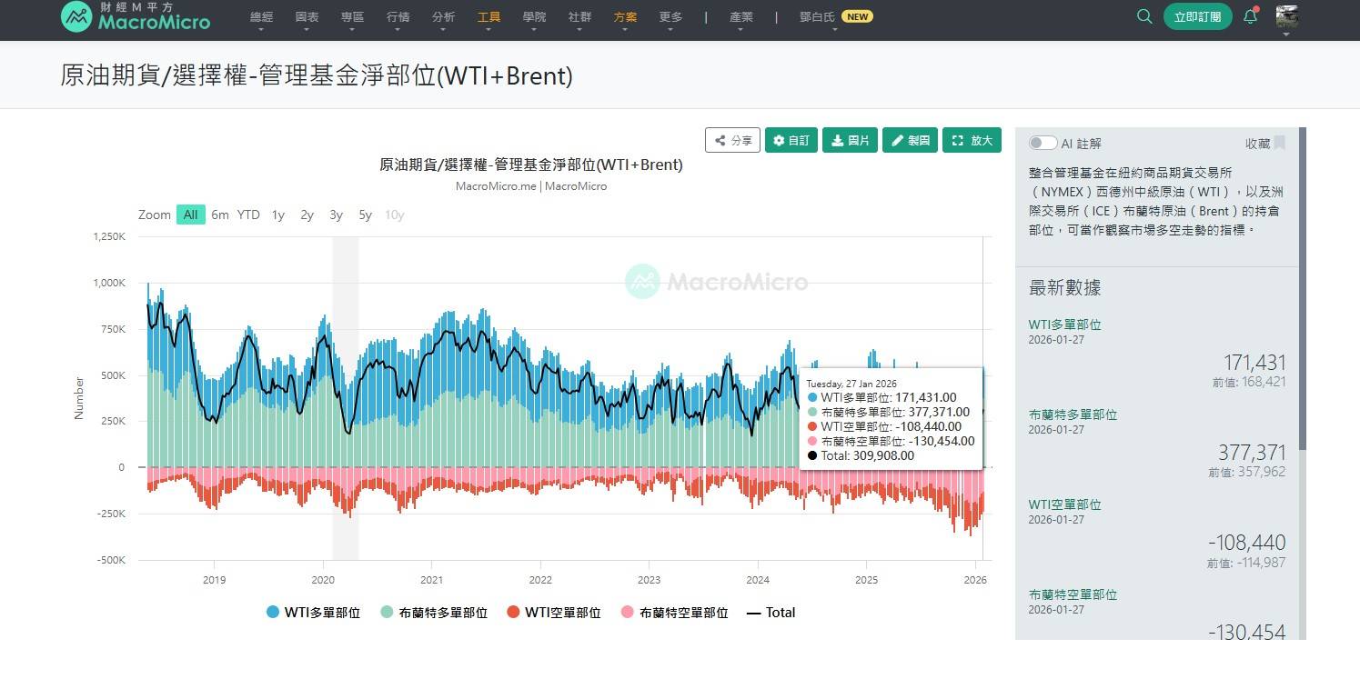Open the notification bell
This screenshot has width=1360, height=679.
(x=1250, y=16)
